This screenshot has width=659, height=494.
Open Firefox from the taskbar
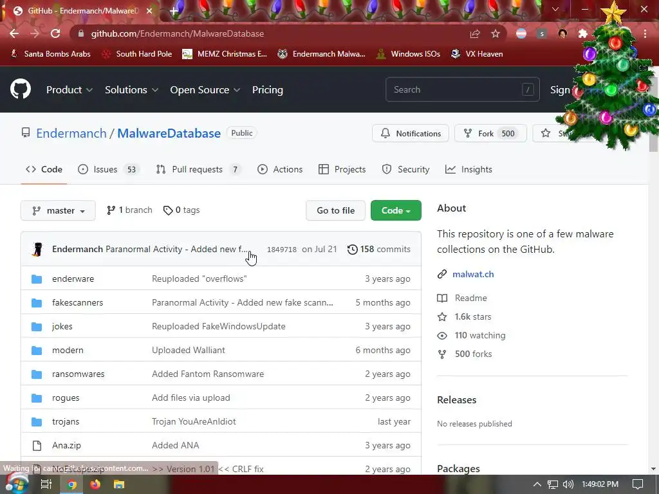click(x=95, y=484)
